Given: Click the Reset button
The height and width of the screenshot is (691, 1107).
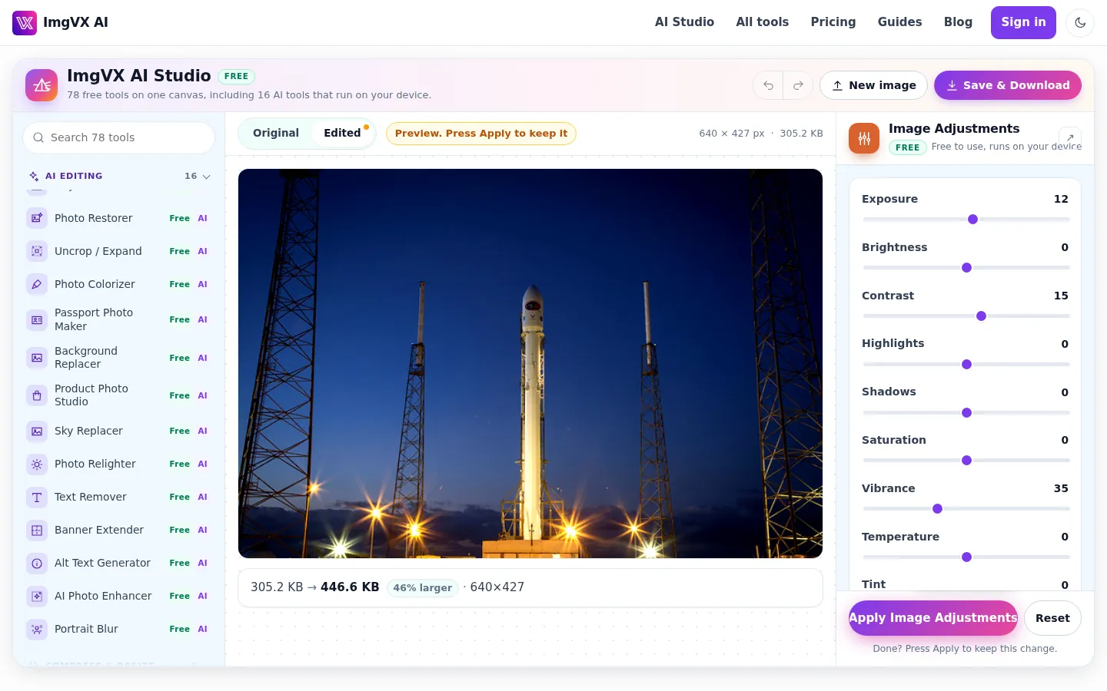Looking at the screenshot, I should pyautogui.click(x=1052, y=618).
